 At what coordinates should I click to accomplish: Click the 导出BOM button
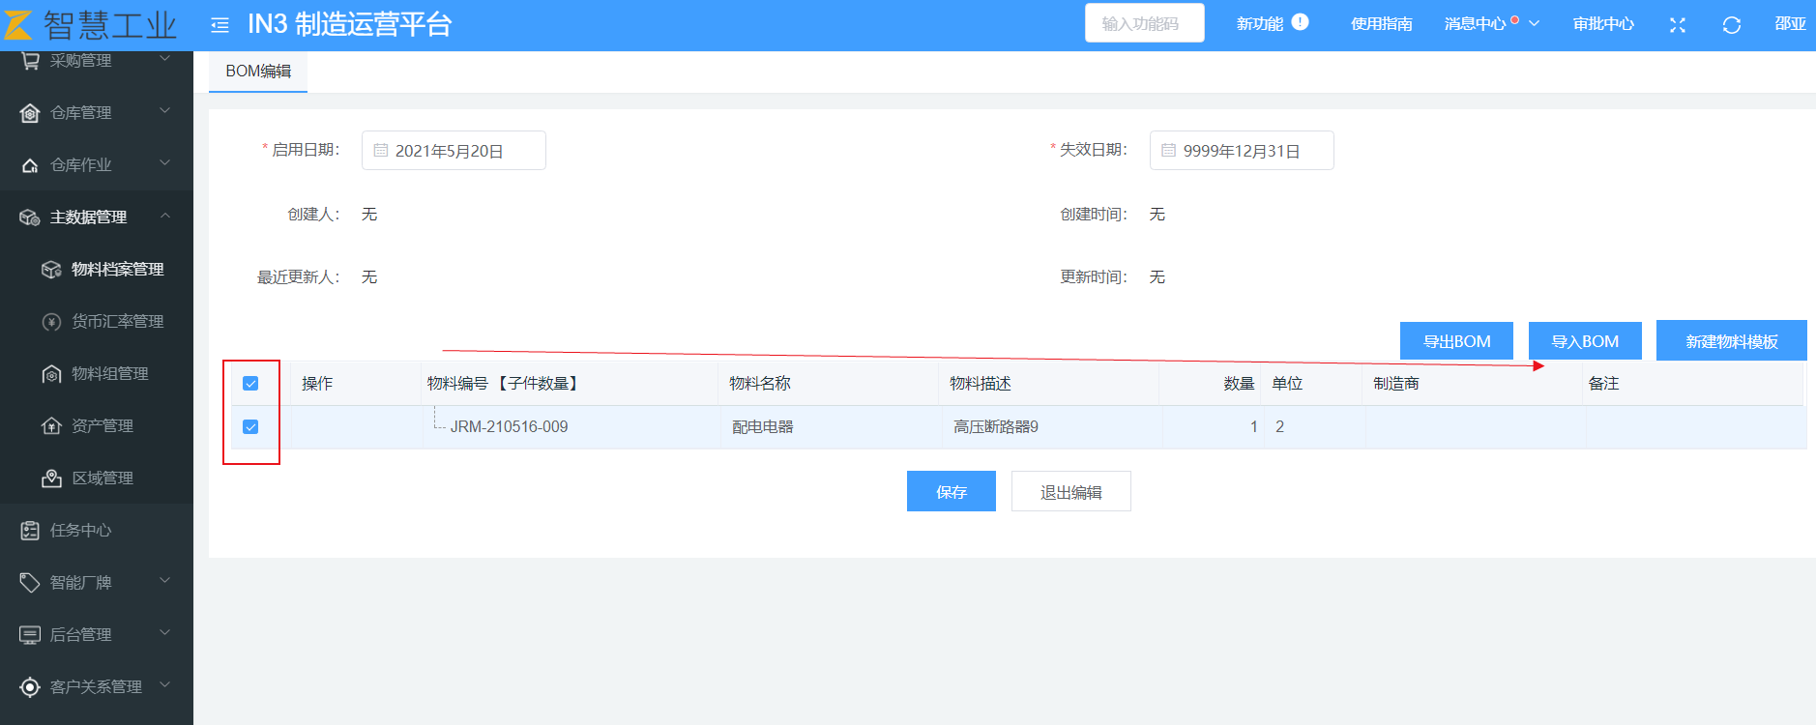pyautogui.click(x=1456, y=341)
